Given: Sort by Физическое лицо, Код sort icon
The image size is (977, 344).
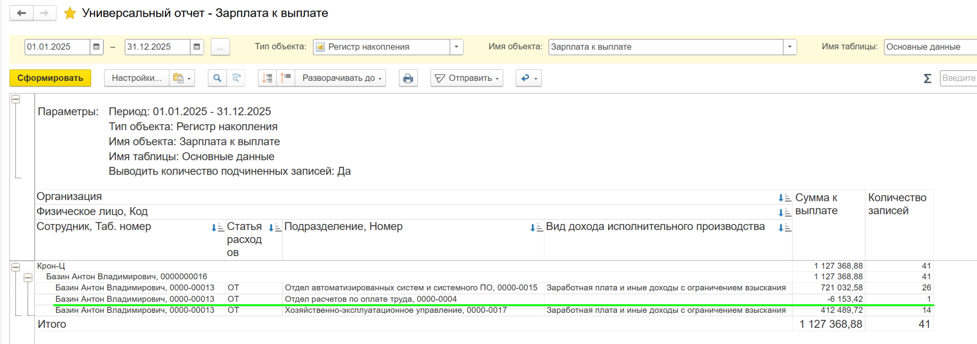Looking at the screenshot, I should 785,212.
